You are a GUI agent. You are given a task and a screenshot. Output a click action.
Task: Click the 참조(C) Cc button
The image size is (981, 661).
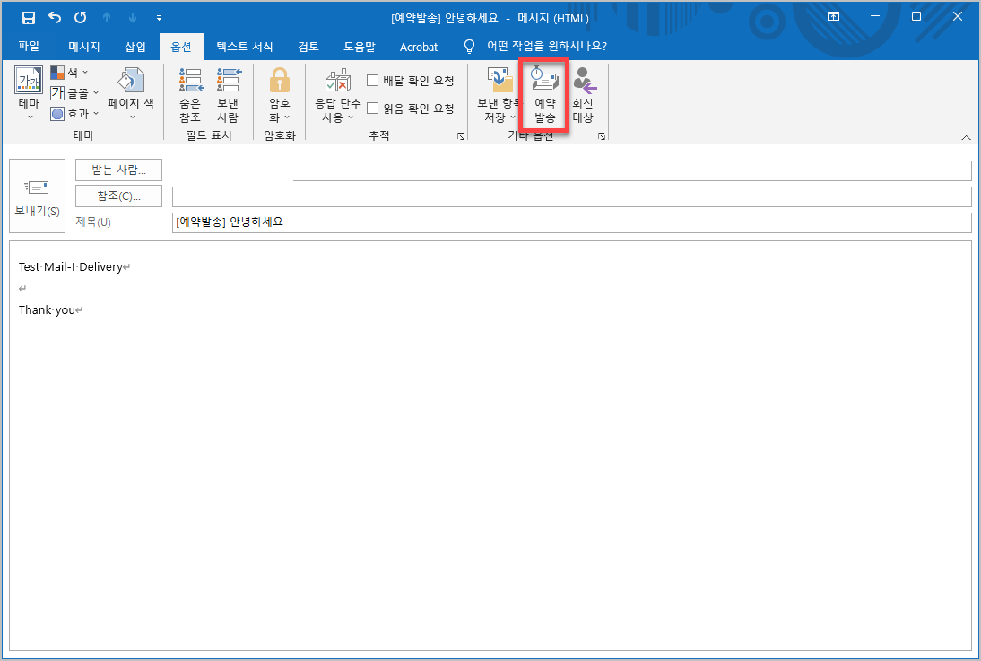(x=119, y=196)
